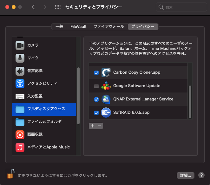
Task: Open help with the question mark button
Action: [201, 175]
